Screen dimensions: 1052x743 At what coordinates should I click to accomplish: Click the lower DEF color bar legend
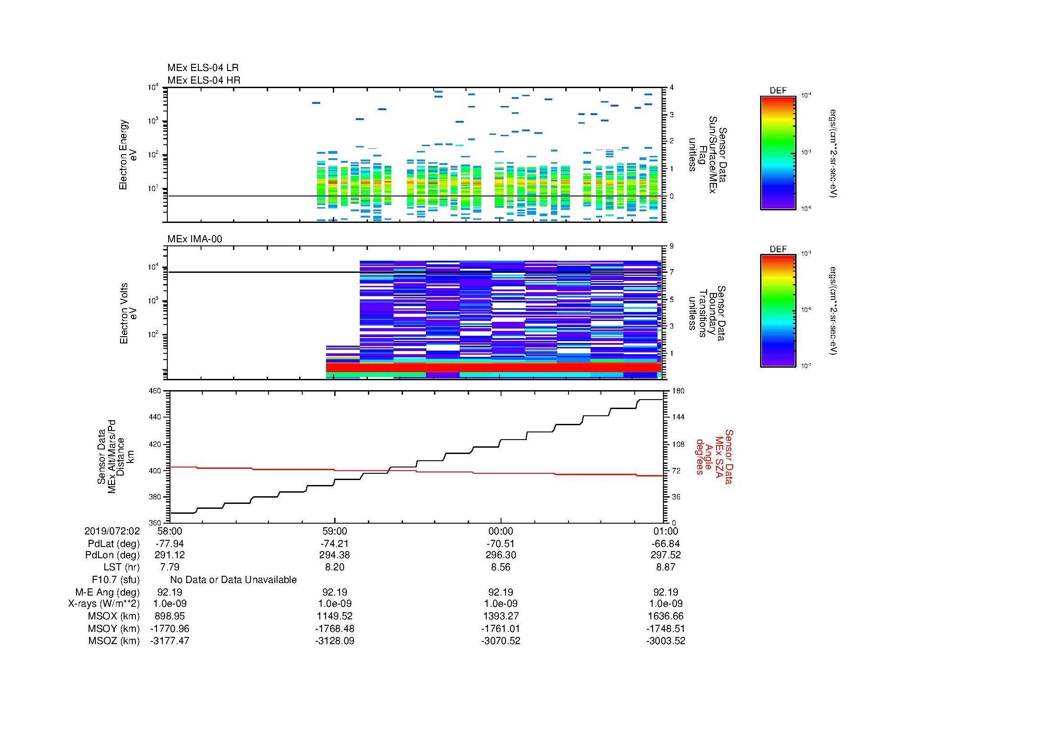(778, 311)
